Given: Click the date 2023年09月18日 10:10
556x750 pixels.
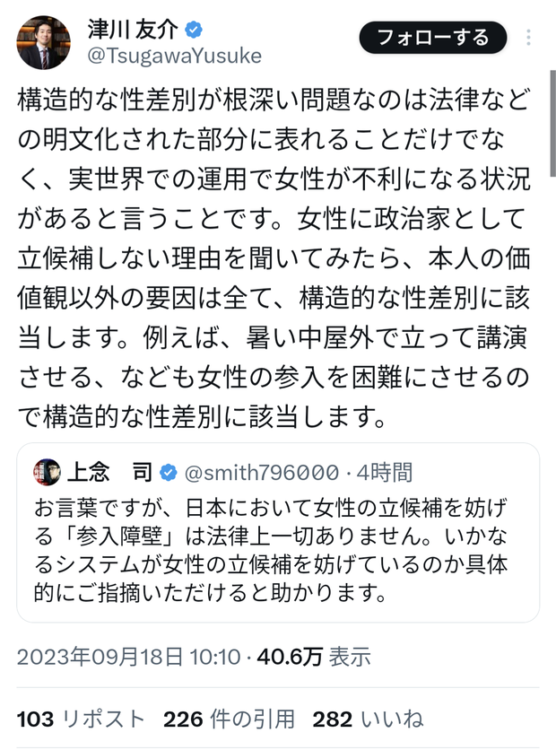Looking at the screenshot, I should point(132,657).
